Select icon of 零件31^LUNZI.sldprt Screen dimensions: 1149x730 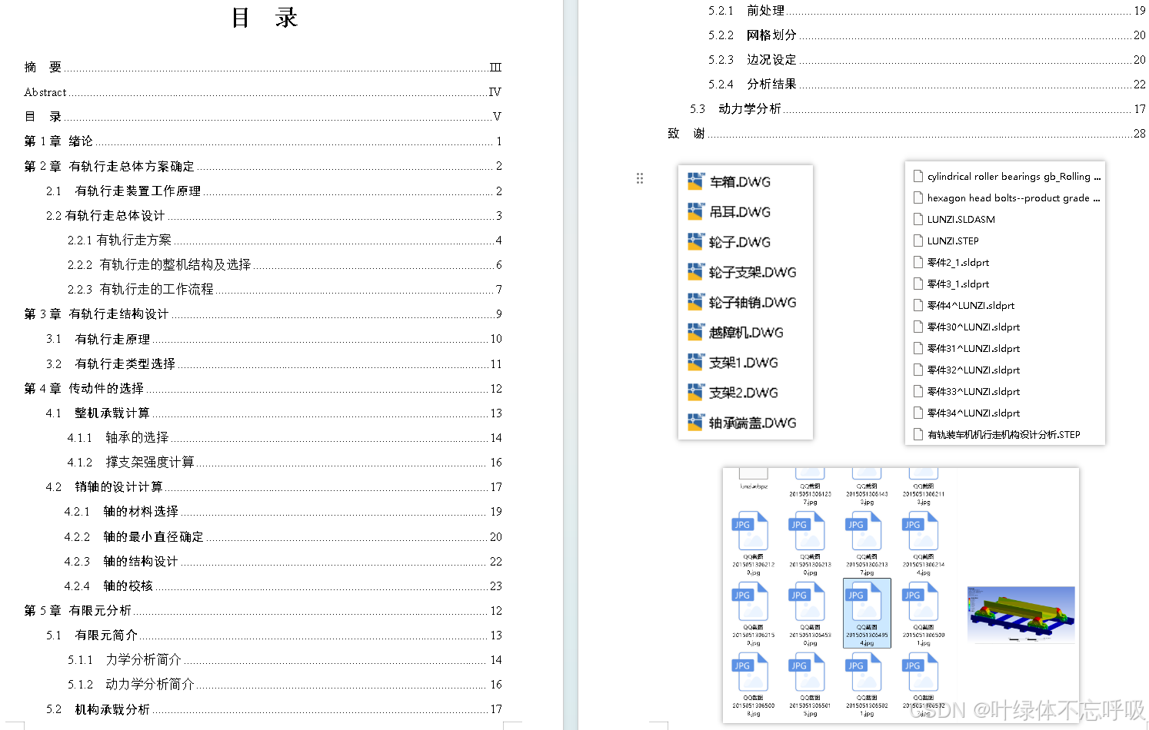coord(918,348)
